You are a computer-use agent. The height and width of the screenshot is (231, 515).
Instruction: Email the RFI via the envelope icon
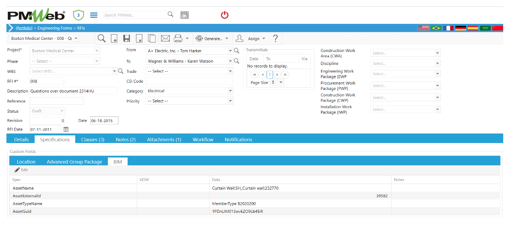(x=165, y=38)
